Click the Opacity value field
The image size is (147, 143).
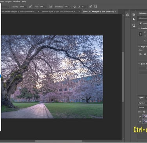(22, 7)
